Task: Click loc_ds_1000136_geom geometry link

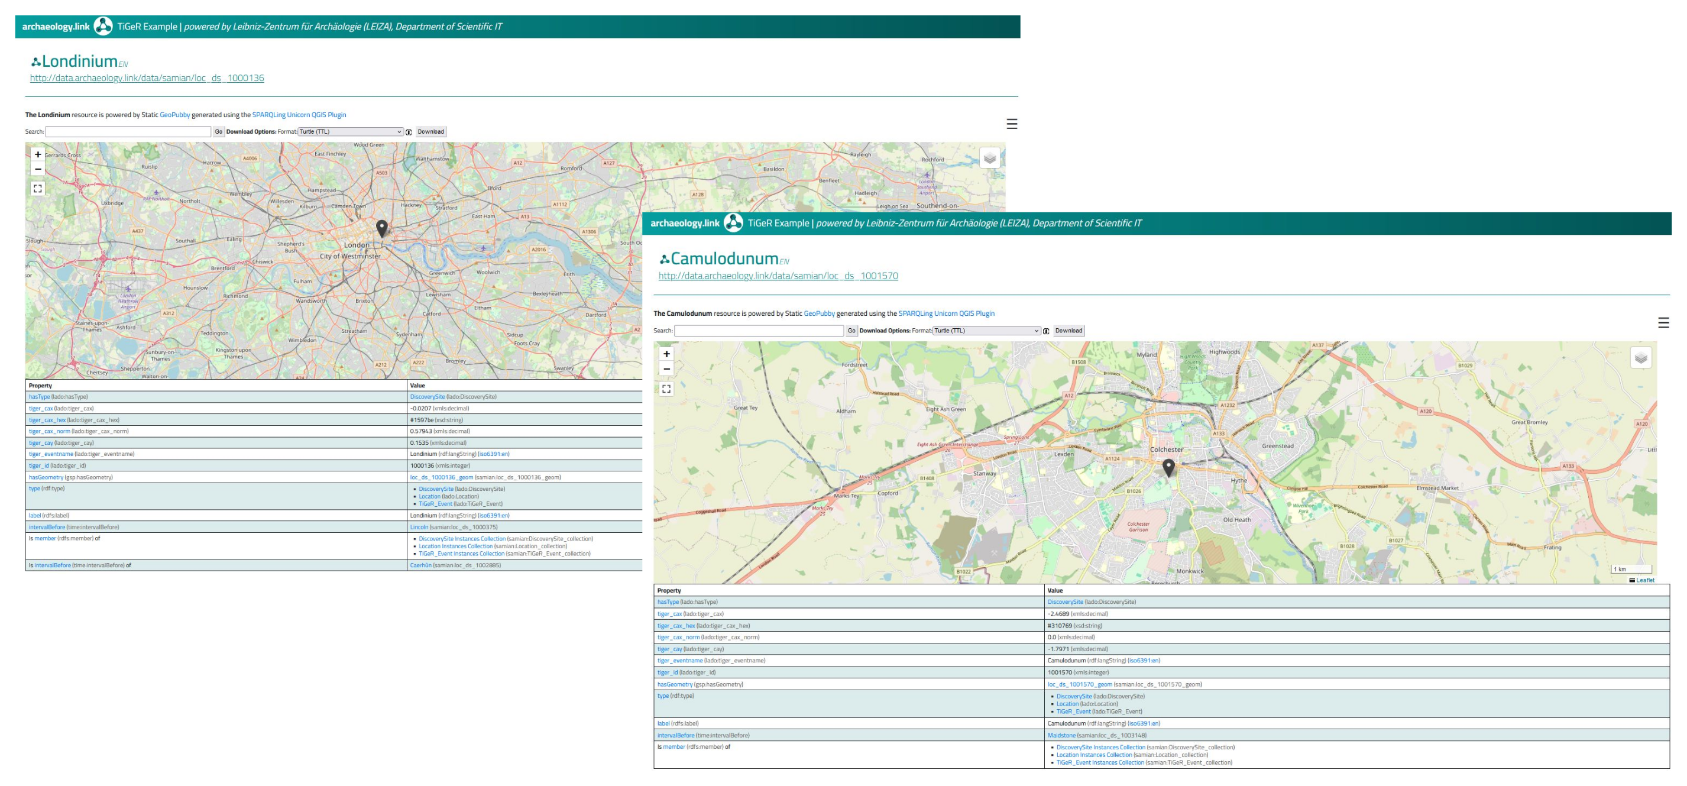Action: pos(441,477)
